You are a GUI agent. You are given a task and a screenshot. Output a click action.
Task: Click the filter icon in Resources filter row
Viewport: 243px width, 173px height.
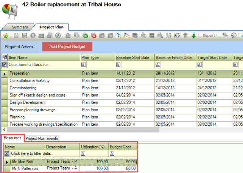click(7, 154)
